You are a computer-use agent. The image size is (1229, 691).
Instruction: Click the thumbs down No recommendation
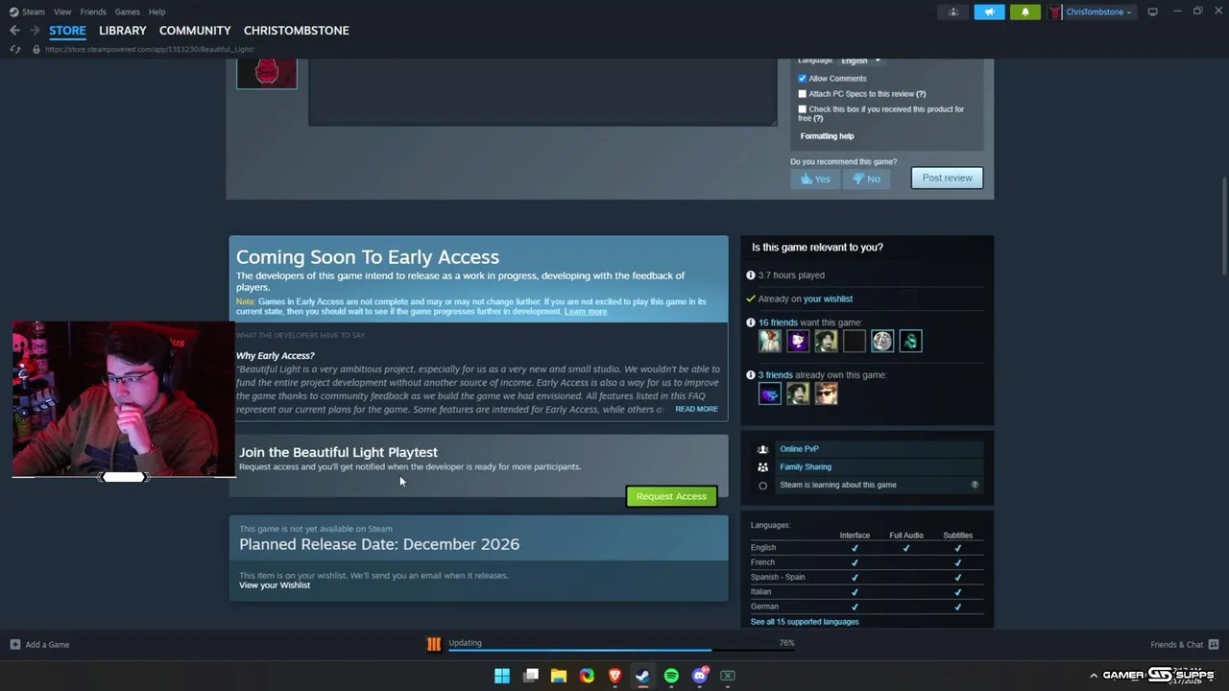[867, 179]
